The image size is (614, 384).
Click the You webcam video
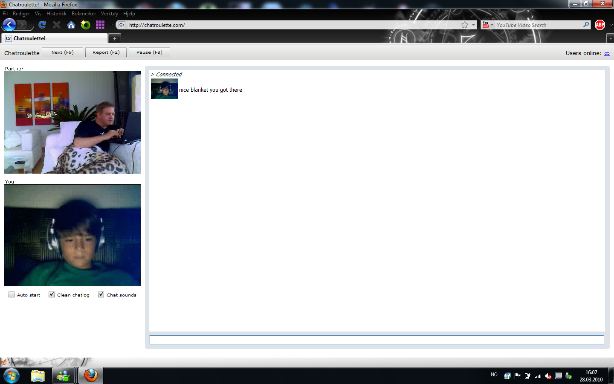[72, 236]
